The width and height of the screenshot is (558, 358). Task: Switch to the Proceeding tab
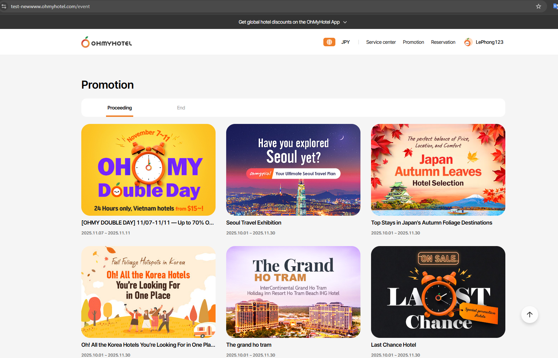[120, 108]
